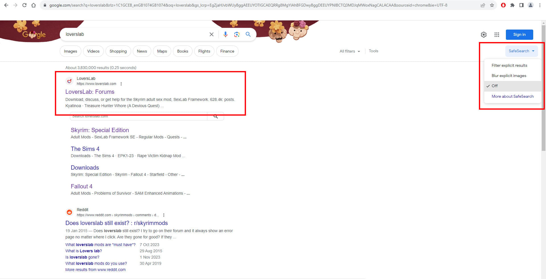Open the Chrome profile avatar

(531, 5)
